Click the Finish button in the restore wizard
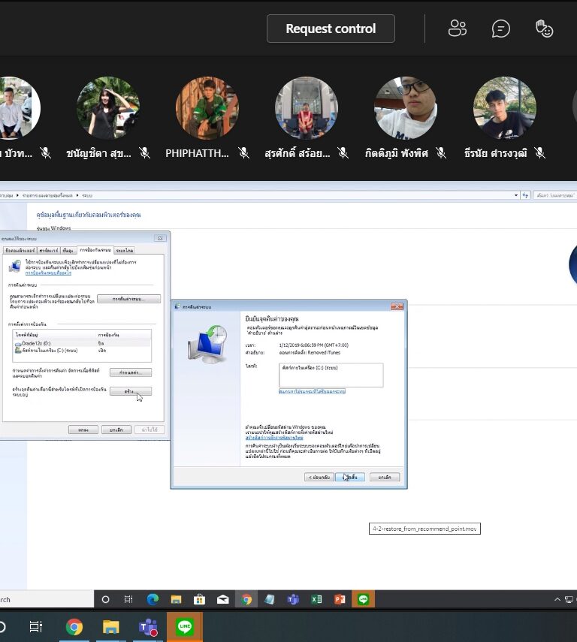 click(350, 477)
